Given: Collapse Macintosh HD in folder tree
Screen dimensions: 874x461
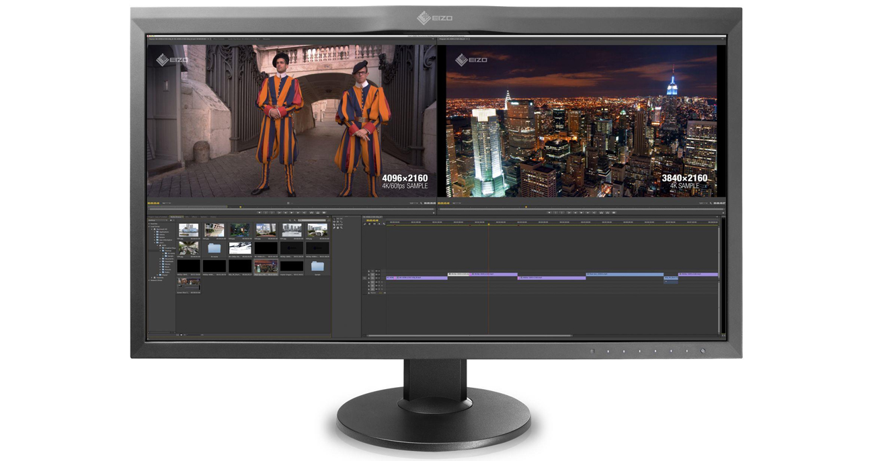Looking at the screenshot, I should pos(152,229).
